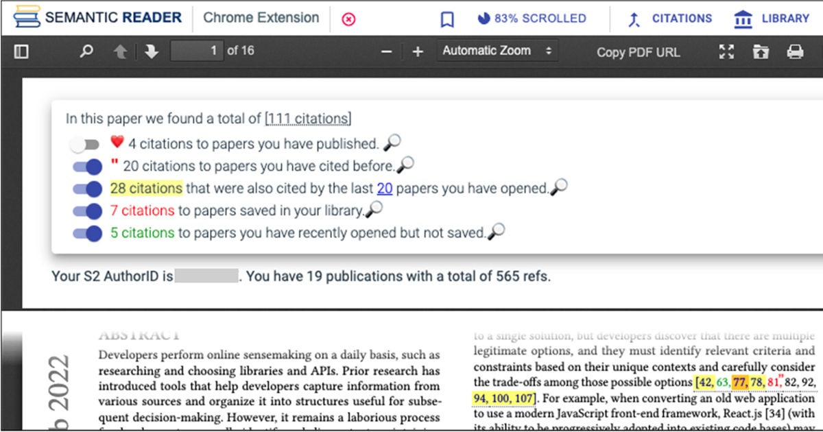Click the red circled X icon
823x432 pixels.
tap(348, 20)
